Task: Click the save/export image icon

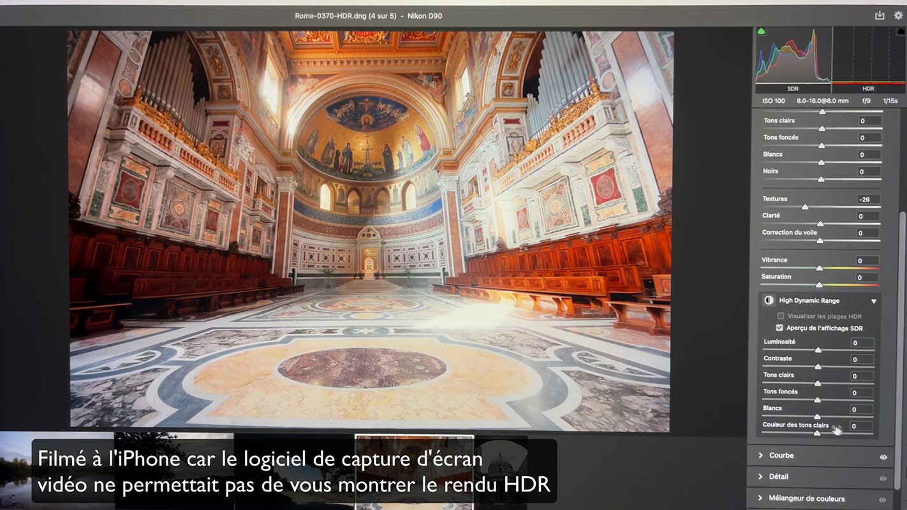Action: pos(880,15)
